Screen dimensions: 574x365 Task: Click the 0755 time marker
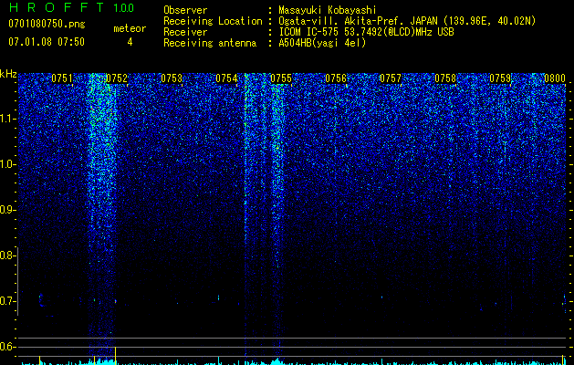(281, 78)
